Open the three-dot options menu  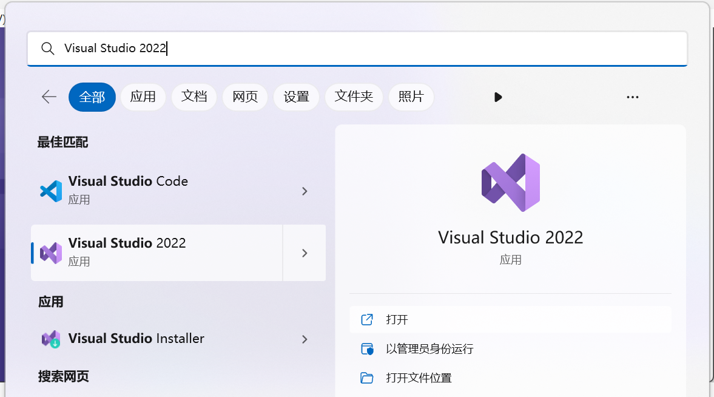click(633, 97)
